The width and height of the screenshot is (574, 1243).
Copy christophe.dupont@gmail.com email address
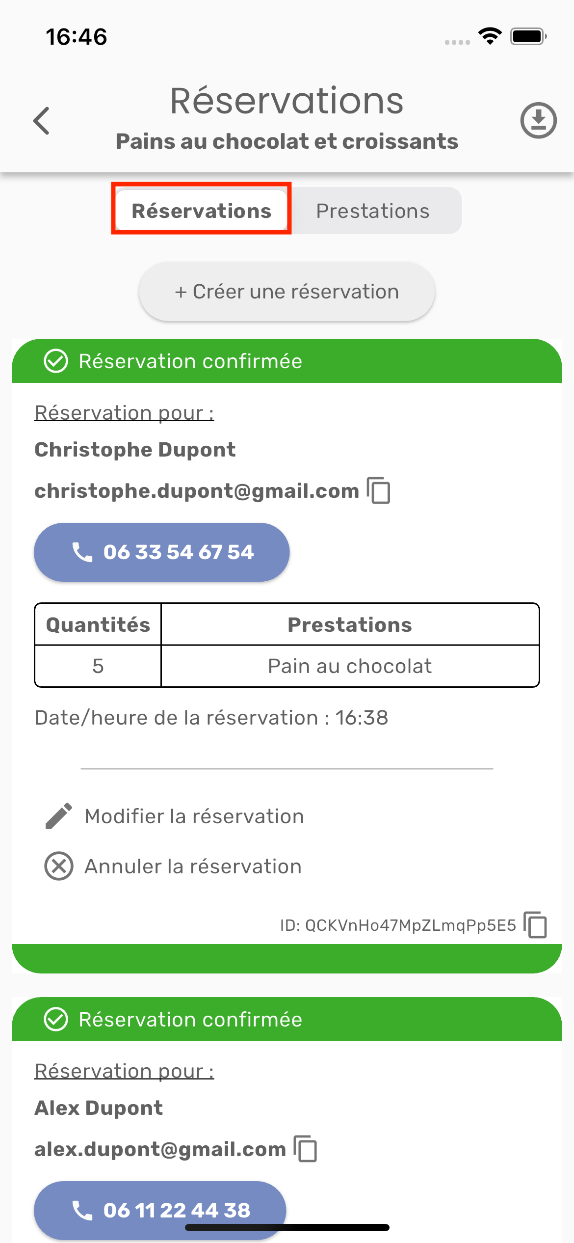coord(379,490)
